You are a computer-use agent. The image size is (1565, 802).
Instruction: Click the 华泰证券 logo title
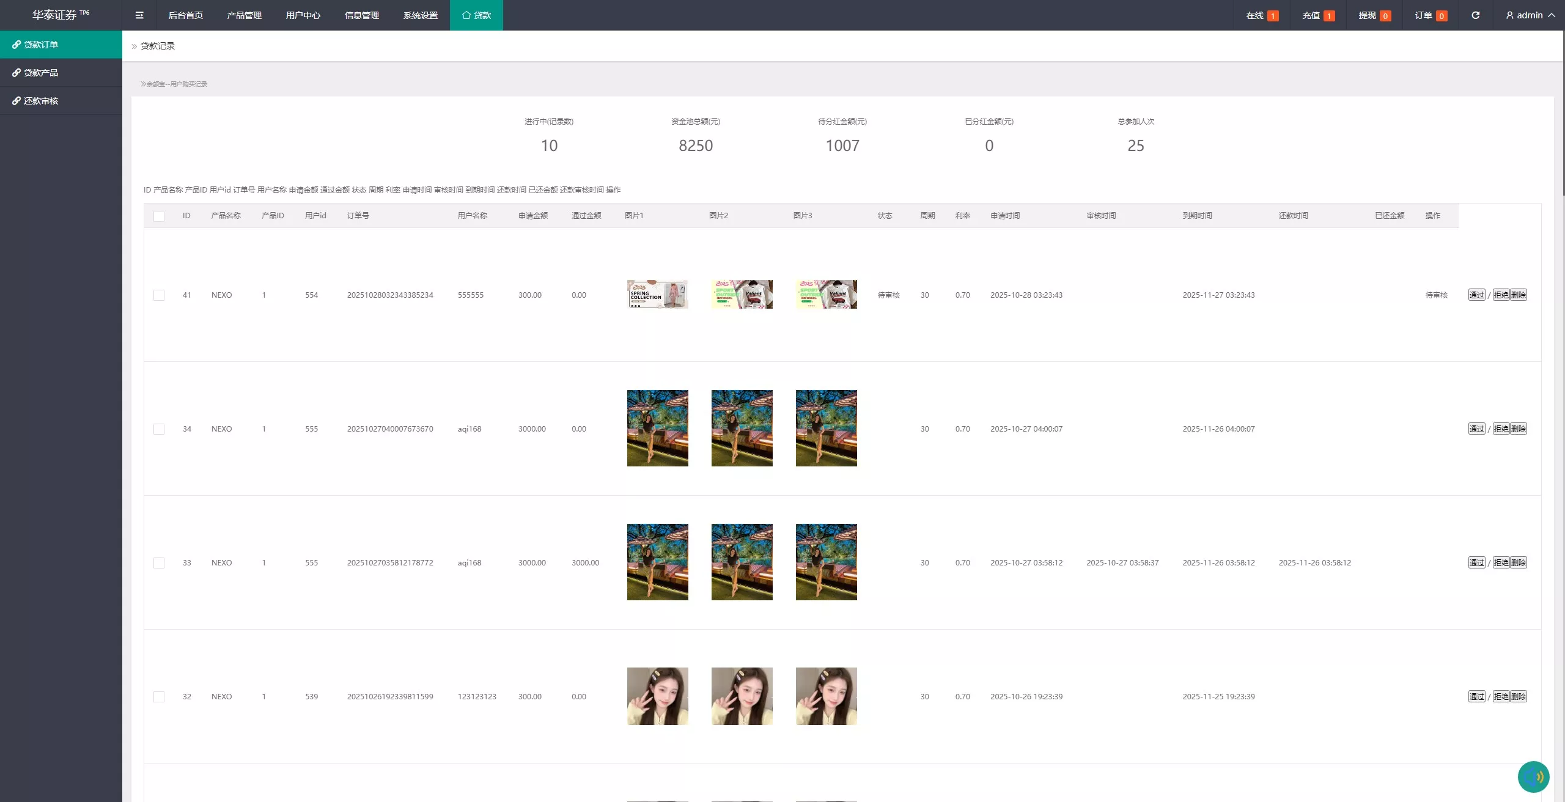click(61, 15)
